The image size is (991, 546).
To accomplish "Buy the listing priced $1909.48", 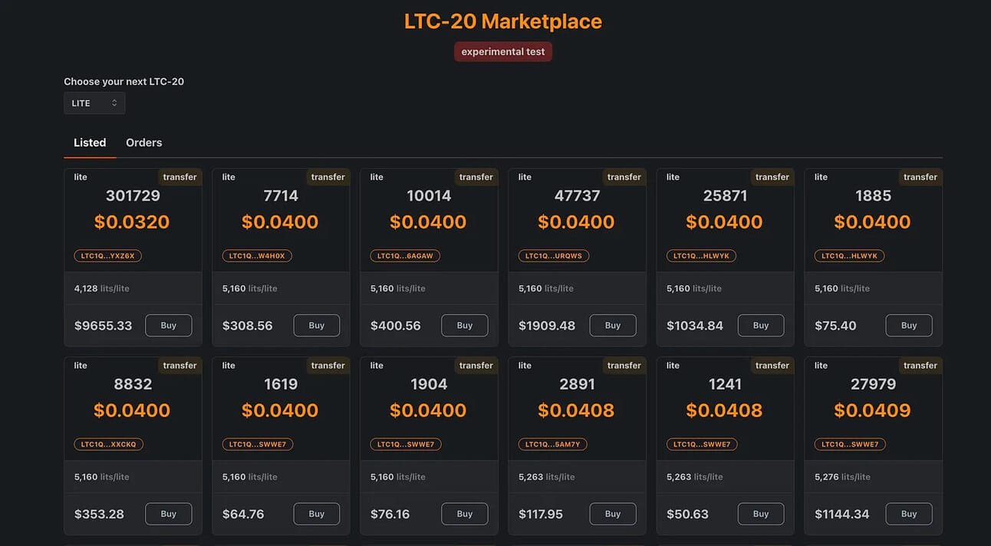I will (x=613, y=325).
